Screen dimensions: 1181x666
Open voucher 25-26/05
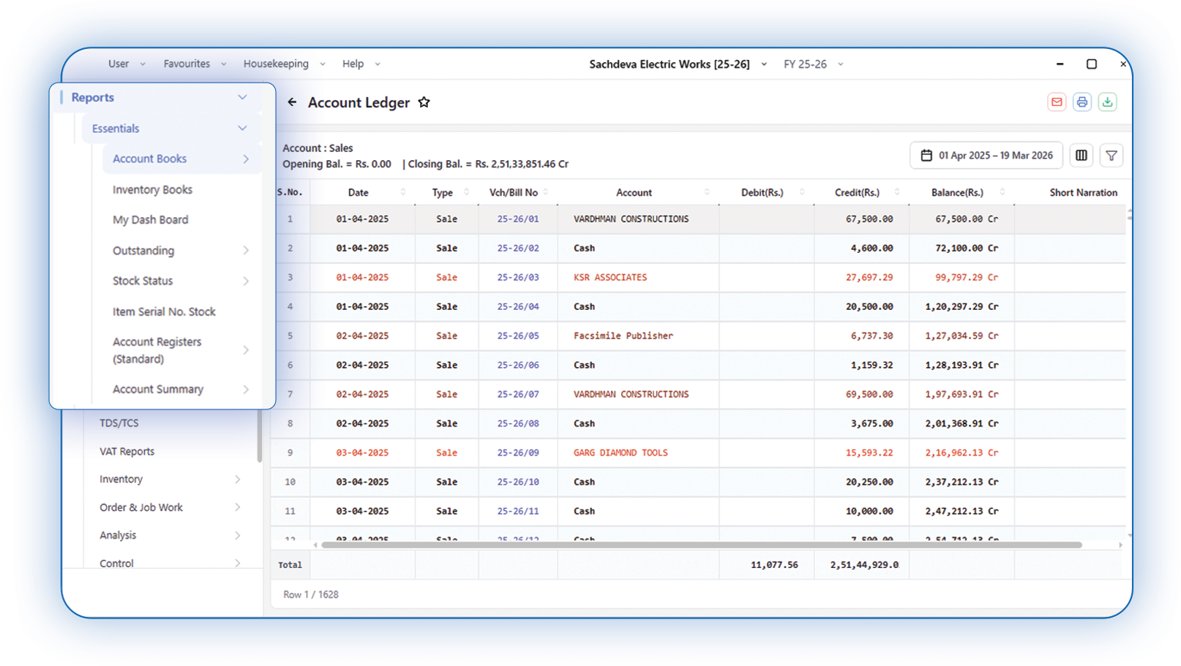(x=517, y=336)
